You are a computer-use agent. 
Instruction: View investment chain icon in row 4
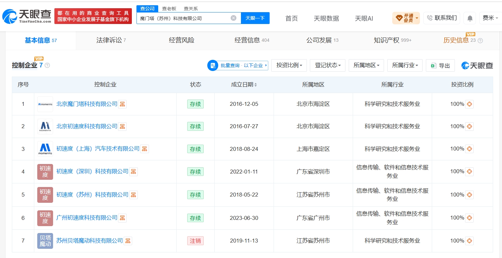[469, 172]
